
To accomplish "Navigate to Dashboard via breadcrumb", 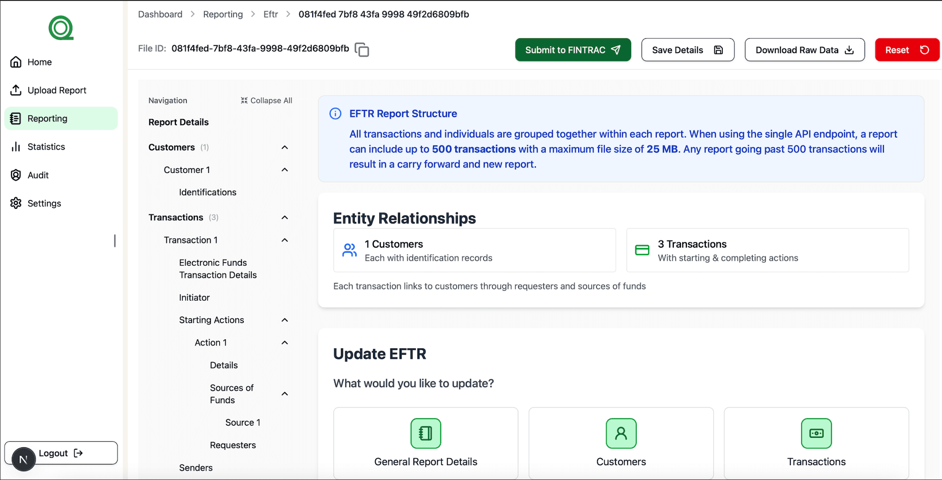I will point(160,14).
